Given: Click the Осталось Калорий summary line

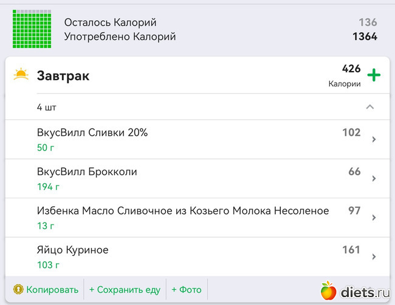Looking at the screenshot, I should coord(110,22).
